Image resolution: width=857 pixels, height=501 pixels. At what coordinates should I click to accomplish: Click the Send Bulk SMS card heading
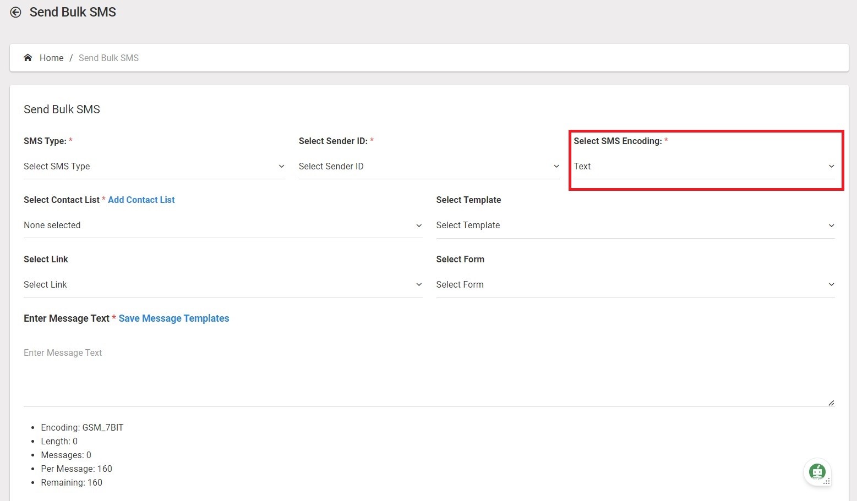tap(62, 109)
